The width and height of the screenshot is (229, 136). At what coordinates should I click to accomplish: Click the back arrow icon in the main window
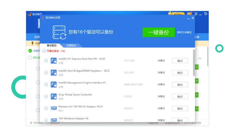(206, 13)
